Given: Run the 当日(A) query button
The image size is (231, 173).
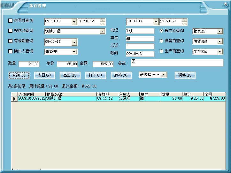Looking at the screenshot, I should tap(44, 75).
